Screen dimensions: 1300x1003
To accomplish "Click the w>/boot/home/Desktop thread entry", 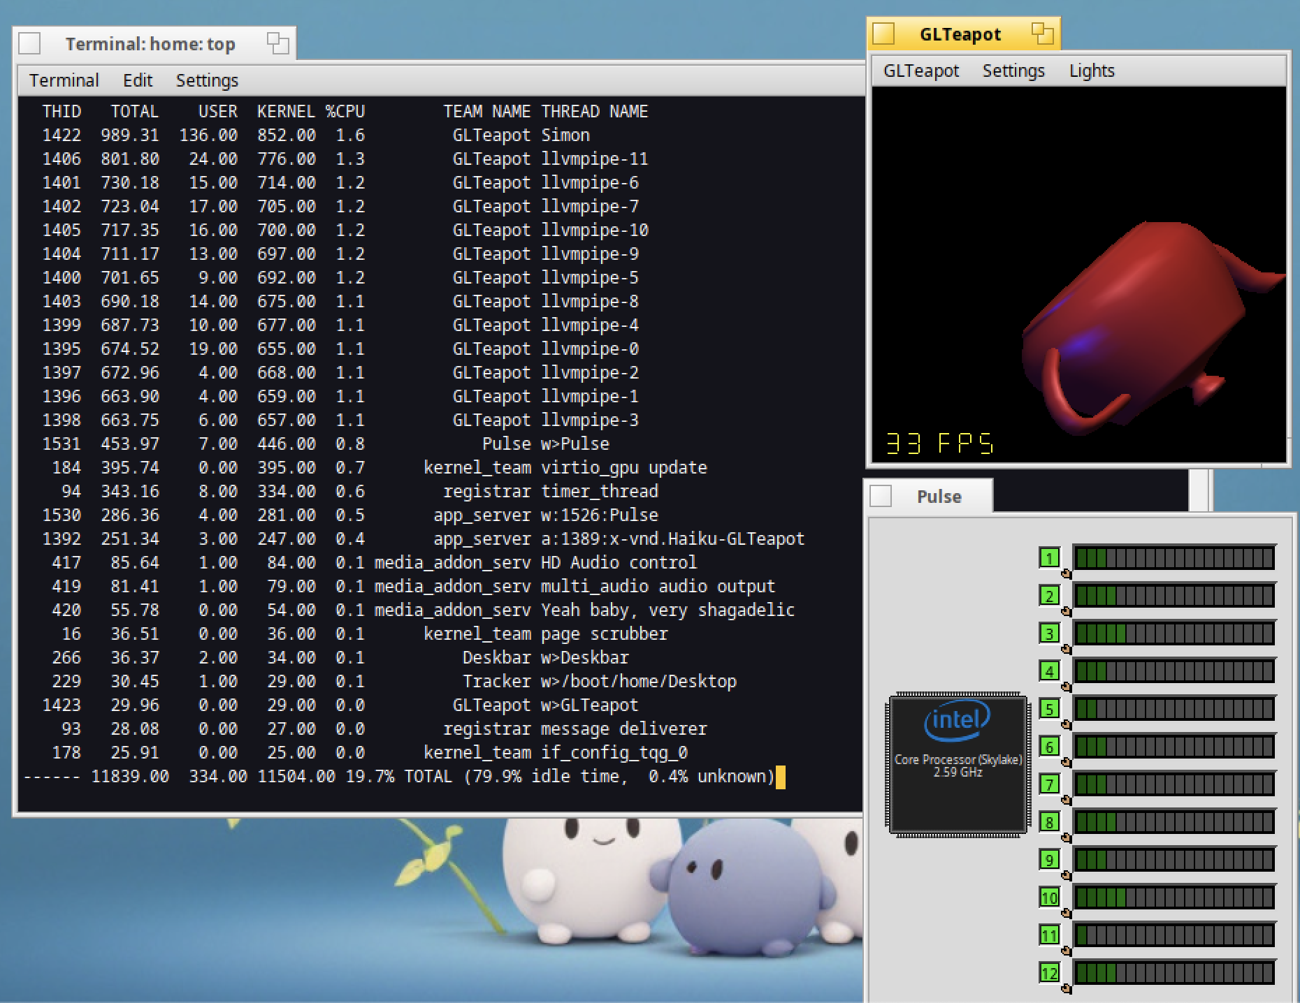I will [x=639, y=682].
